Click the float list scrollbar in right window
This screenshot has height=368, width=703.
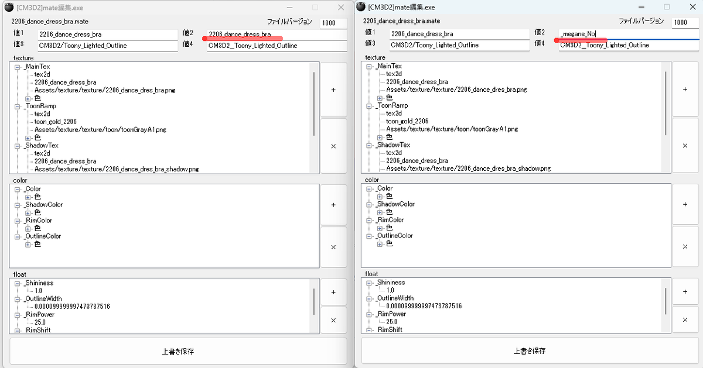[x=666, y=301]
